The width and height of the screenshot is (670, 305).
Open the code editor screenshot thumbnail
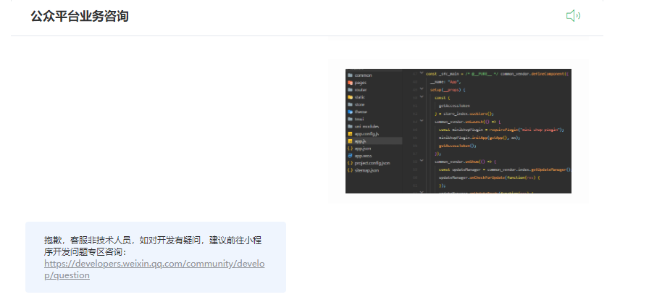458,131
